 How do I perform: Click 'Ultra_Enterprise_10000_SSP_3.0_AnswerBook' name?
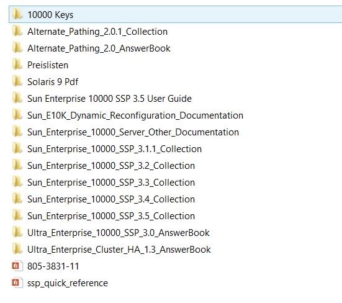coord(119,233)
